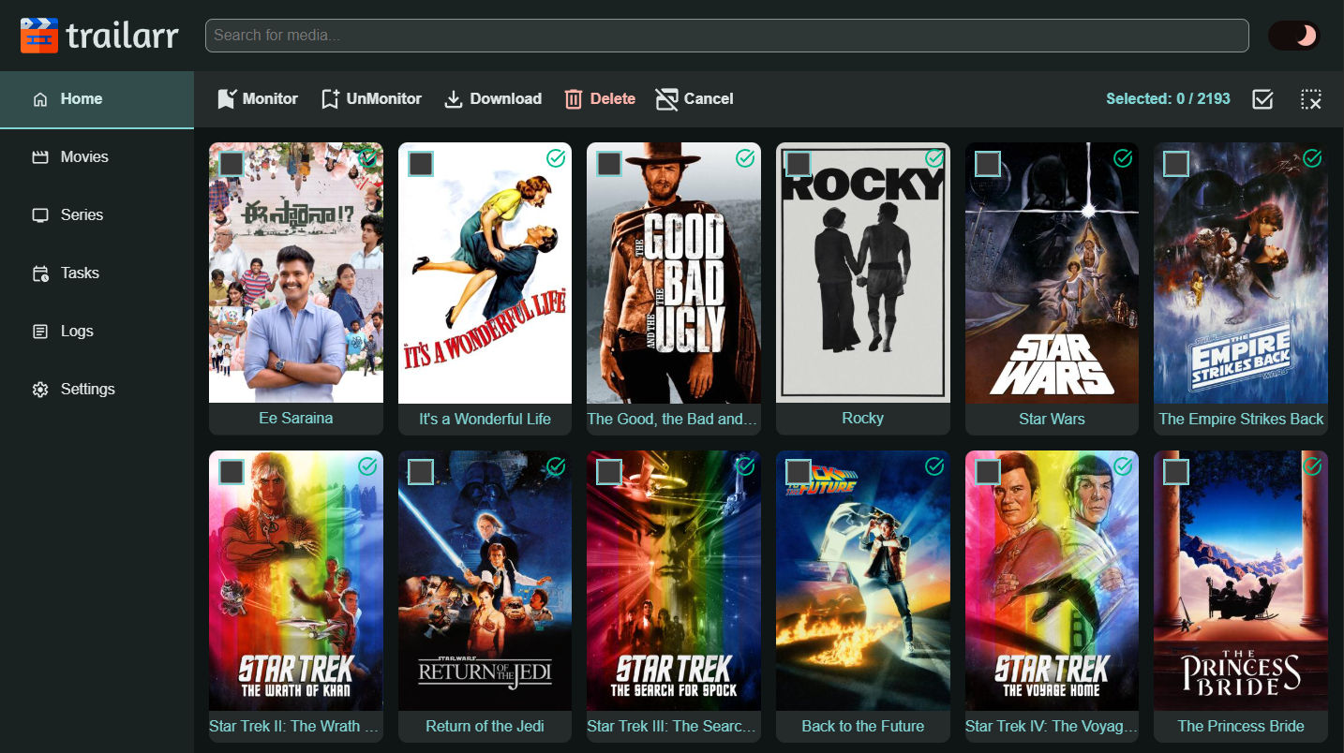Check the Return of the Jedi checkbox
Image resolution: width=1344 pixels, height=753 pixels.
click(421, 471)
